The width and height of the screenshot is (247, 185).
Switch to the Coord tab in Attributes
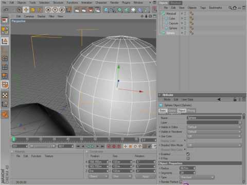(172, 110)
